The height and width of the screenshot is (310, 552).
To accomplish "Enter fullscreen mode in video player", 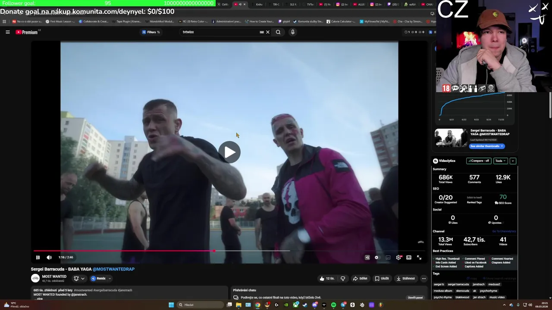I will tap(419, 257).
